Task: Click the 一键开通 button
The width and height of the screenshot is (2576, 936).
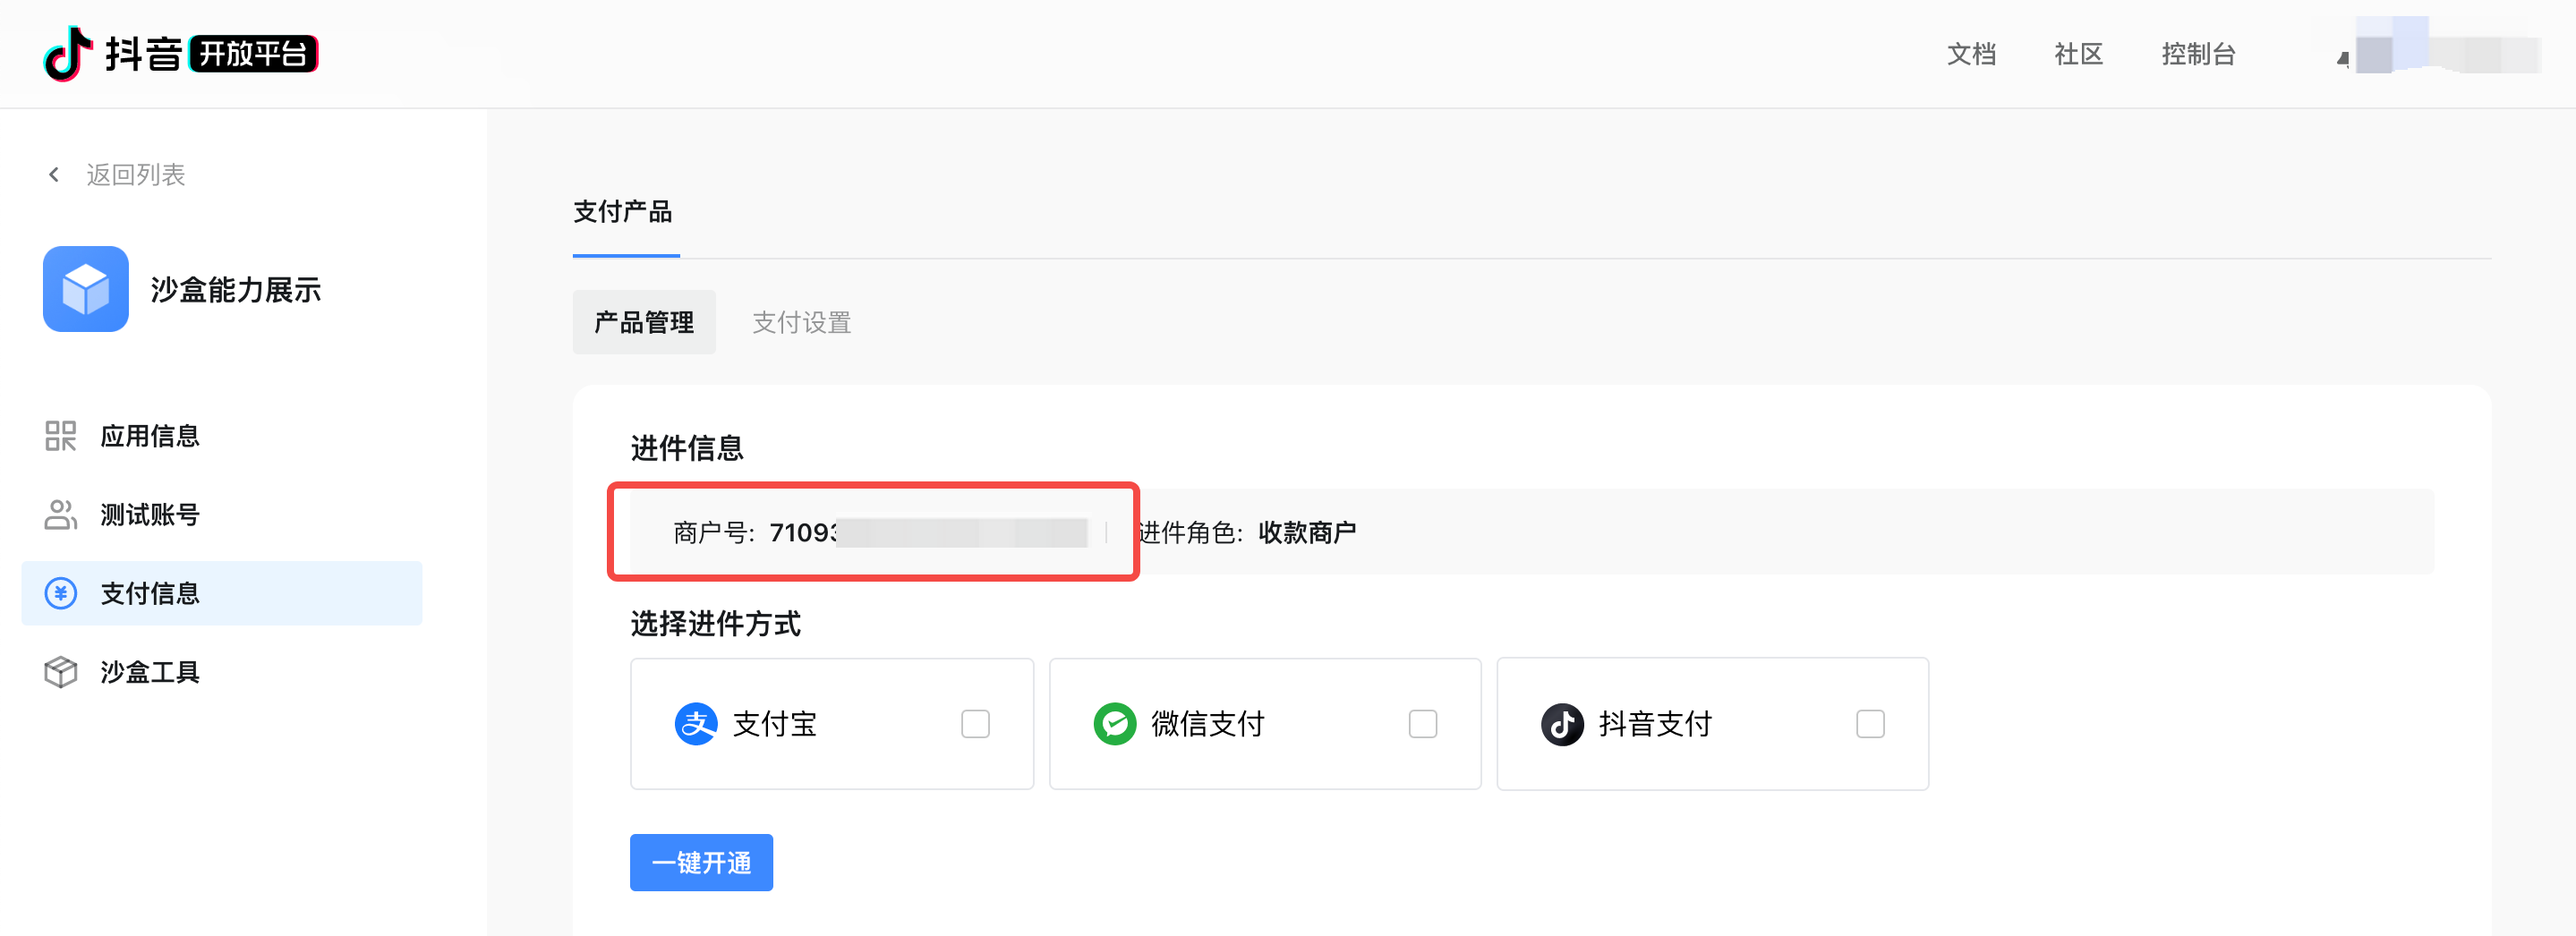Action: 701,862
